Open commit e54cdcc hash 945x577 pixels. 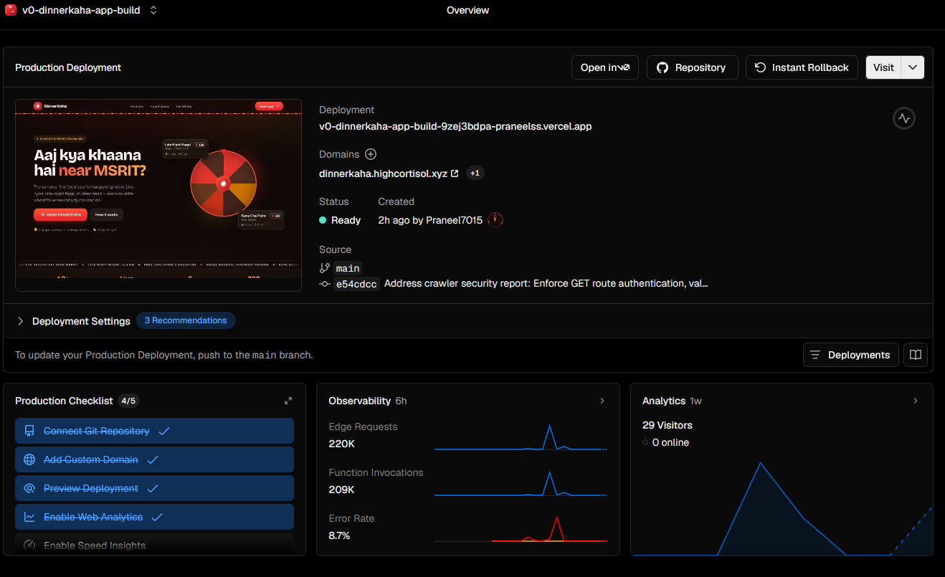click(356, 284)
